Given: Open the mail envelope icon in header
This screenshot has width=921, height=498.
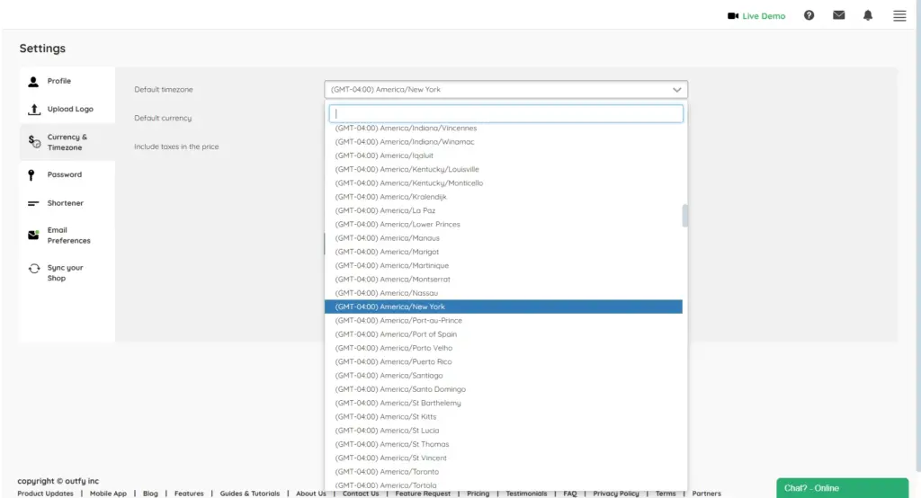Looking at the screenshot, I should [838, 15].
